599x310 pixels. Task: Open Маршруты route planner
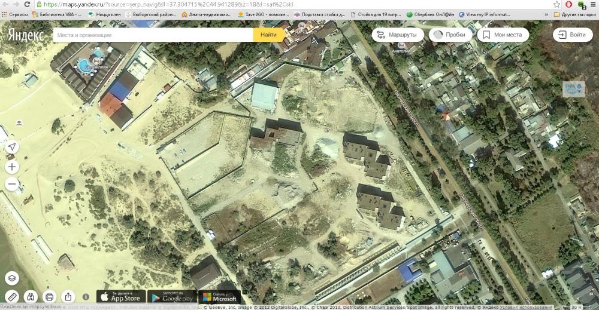398,35
